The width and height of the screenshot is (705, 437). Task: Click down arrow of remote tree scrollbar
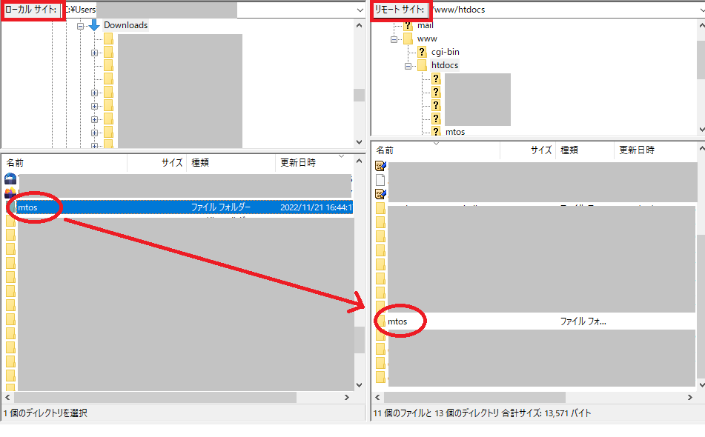[x=701, y=130]
